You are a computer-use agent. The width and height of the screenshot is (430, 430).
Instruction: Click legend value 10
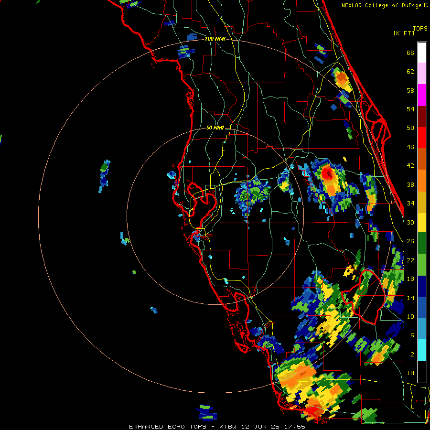410,317
